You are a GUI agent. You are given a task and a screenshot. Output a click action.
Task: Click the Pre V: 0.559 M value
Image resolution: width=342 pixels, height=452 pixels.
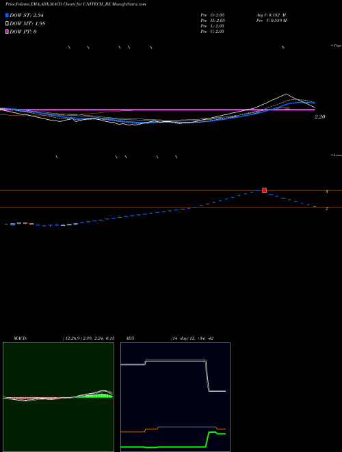pos(271,21)
